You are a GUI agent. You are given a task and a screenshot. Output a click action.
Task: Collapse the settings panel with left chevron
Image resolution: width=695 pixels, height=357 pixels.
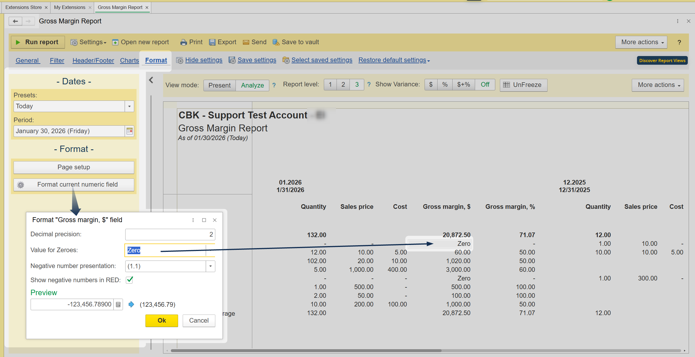point(151,80)
